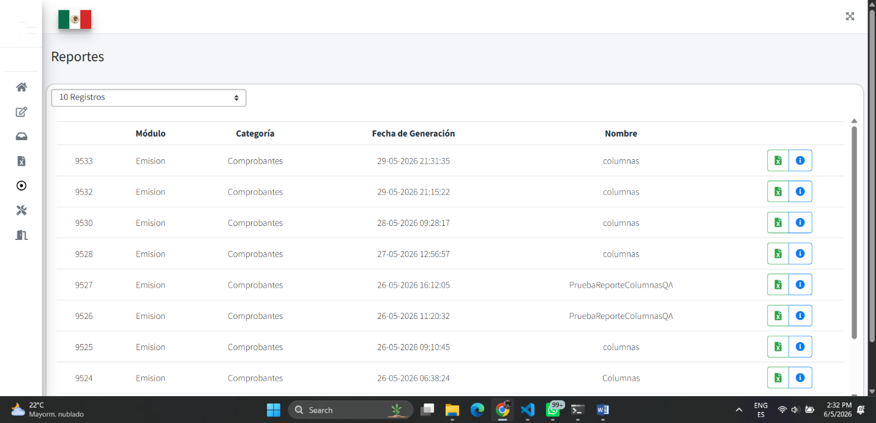Open the Excel file sidebar icon

(21, 161)
